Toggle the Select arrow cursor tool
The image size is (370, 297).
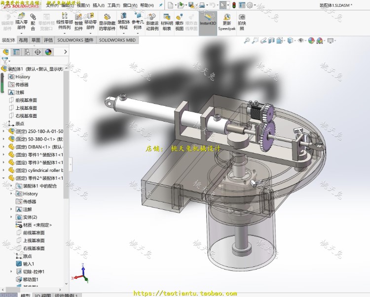pos(222,5)
